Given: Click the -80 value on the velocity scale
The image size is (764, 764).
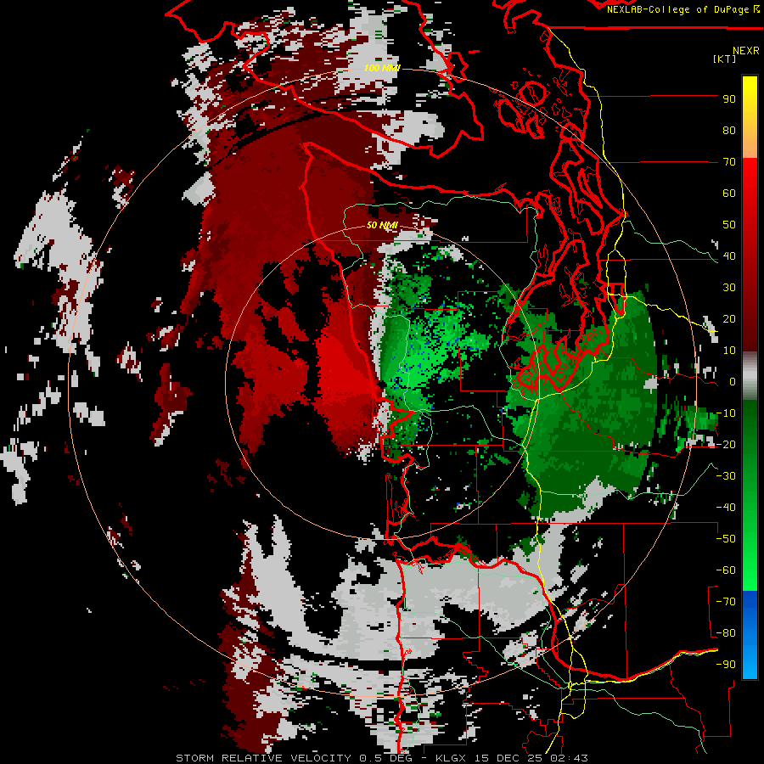Looking at the screenshot, I should coord(726,633).
